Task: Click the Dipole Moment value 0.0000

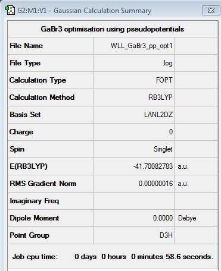Action: [x=163, y=218]
